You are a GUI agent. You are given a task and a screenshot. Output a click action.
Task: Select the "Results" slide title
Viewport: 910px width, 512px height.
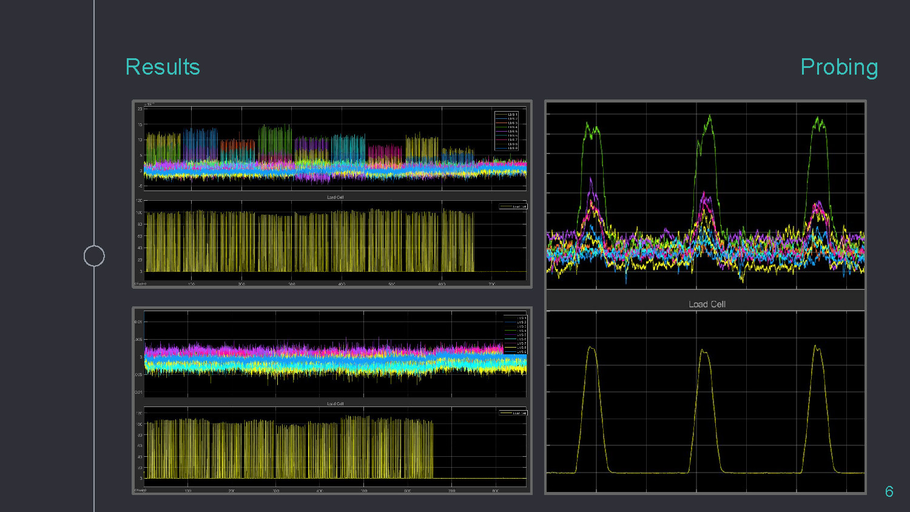pos(163,67)
